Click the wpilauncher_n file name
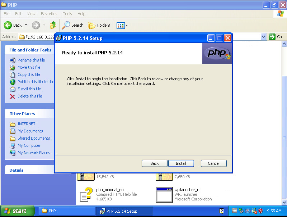 pos(187,190)
